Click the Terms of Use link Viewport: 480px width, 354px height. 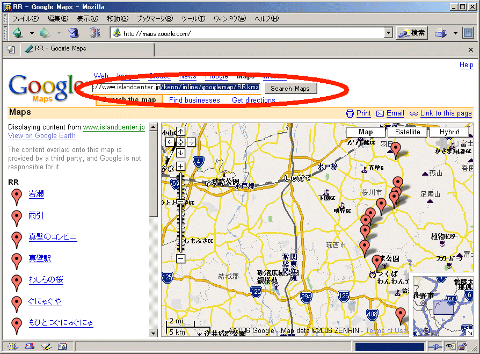(x=386, y=330)
